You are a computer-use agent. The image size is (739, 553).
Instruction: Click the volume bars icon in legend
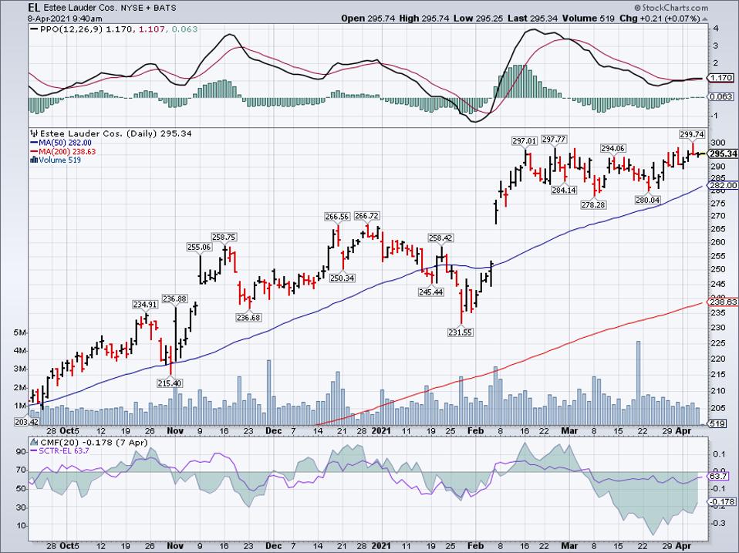33,160
